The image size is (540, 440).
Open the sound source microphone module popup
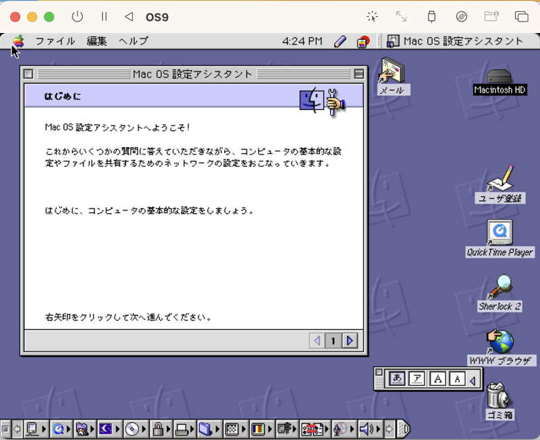(x=344, y=429)
